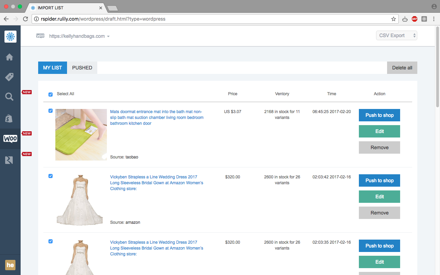The height and width of the screenshot is (275, 440).
Task: Open Chrome menu three dots
Action: tap(434, 19)
